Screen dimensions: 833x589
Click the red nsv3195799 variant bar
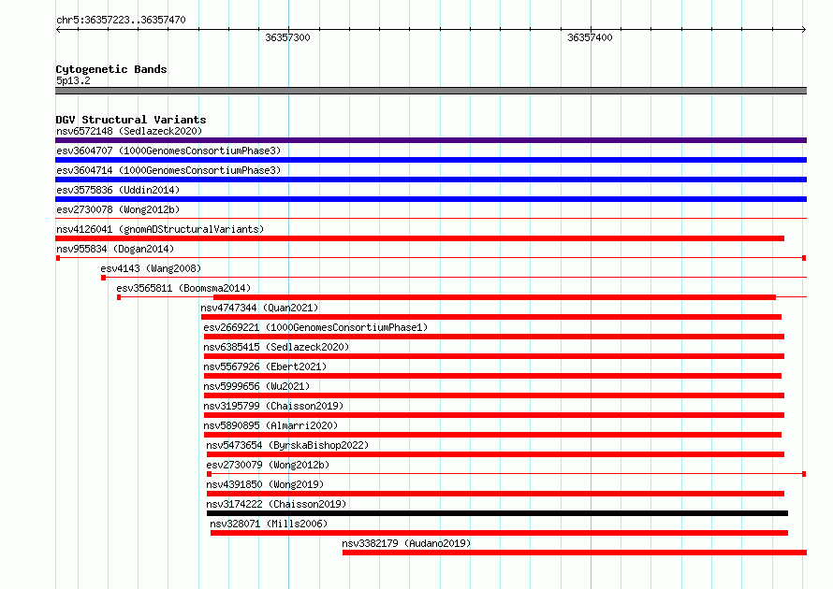coord(494,415)
